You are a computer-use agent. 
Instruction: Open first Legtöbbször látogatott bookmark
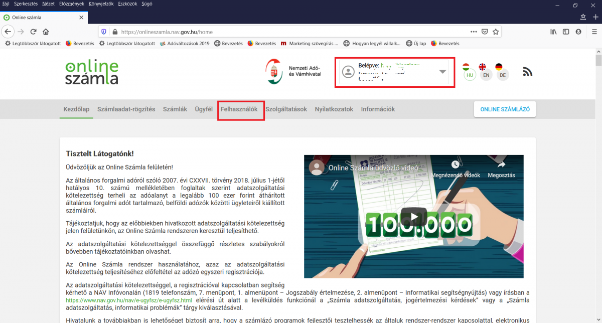pyautogui.click(x=33, y=44)
